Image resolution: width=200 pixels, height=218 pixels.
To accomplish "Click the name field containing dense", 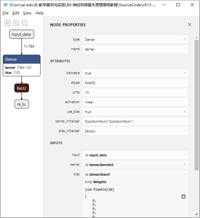I will click(x=135, y=49).
